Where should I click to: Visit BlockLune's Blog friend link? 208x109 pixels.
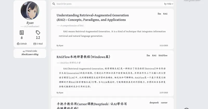(30, 54)
